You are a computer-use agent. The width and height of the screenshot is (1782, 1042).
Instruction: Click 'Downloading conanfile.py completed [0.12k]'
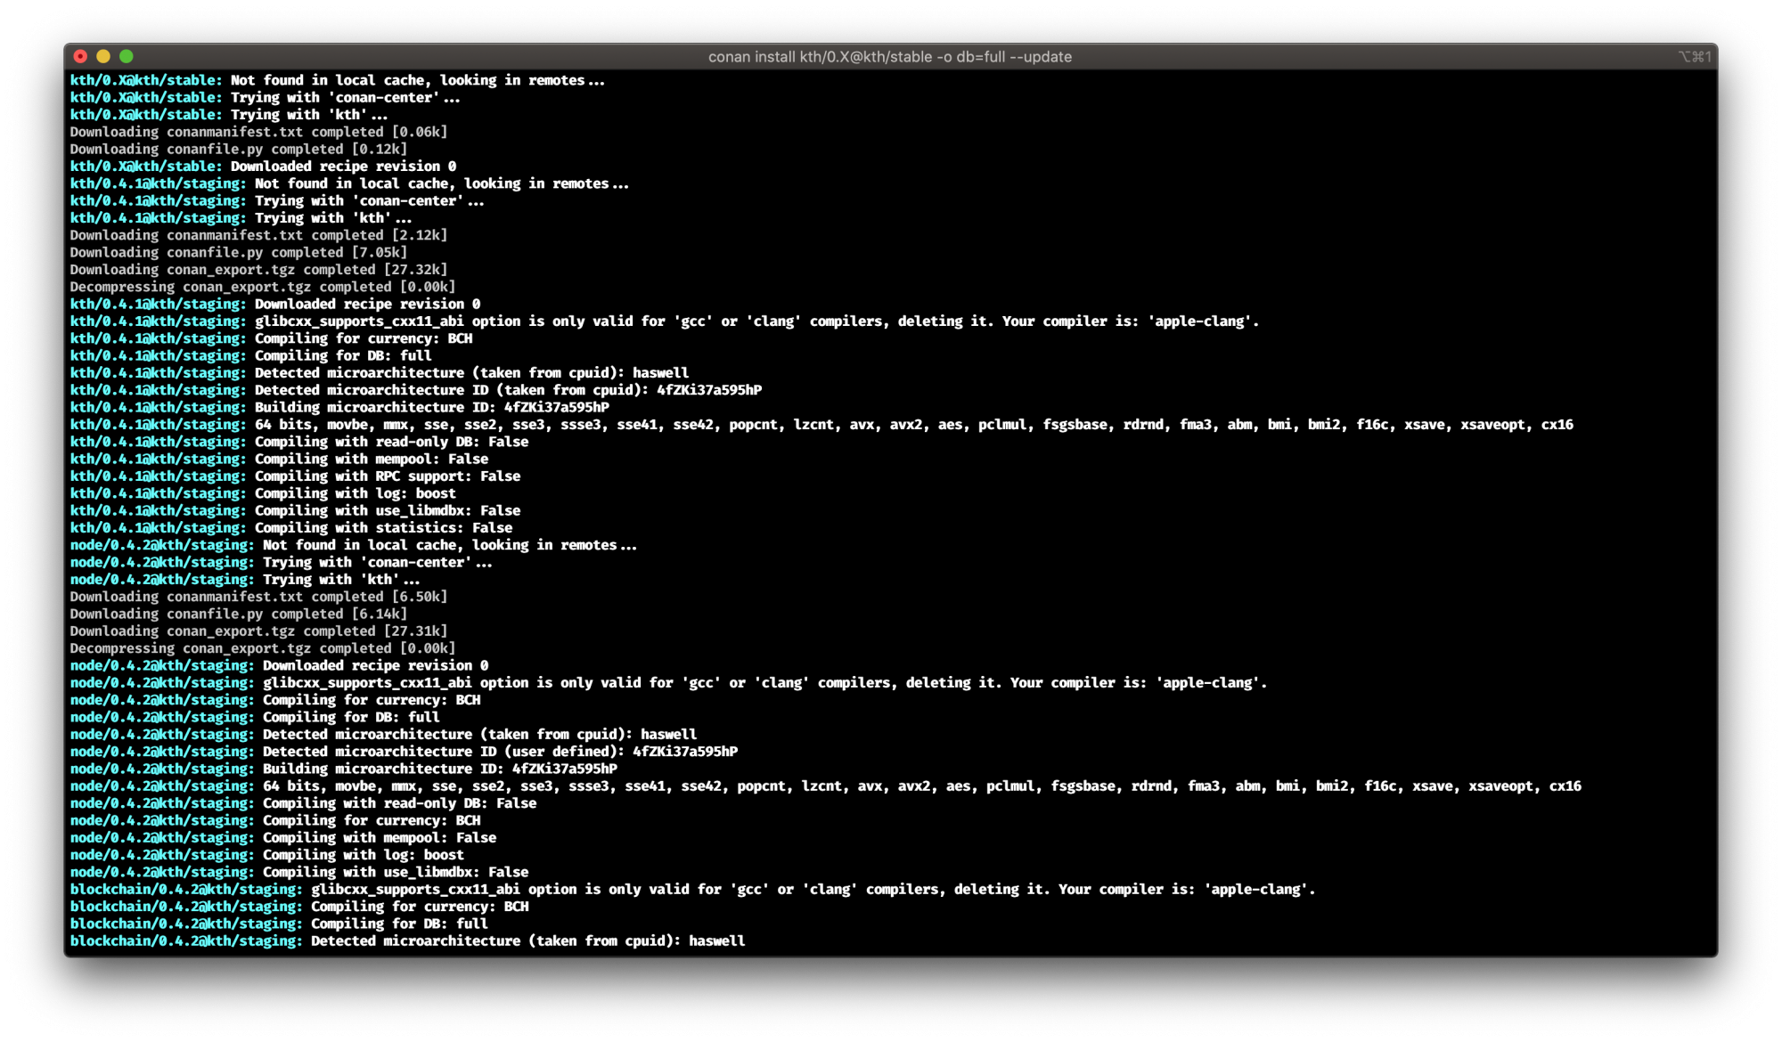239,150
